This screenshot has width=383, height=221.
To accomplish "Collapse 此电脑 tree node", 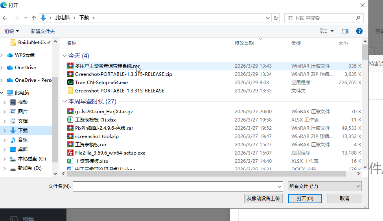I will click(2, 92).
